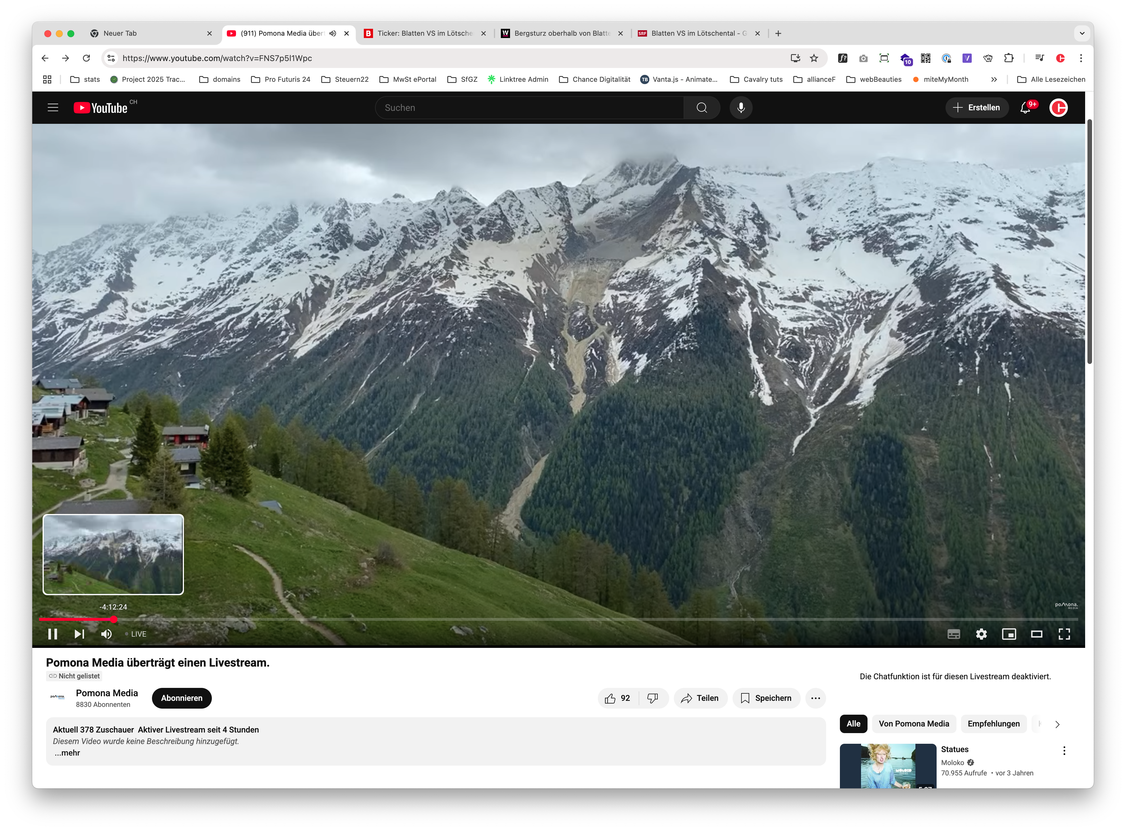This screenshot has height=831, width=1126.
Task: Mute the video player volume
Action: coord(106,634)
